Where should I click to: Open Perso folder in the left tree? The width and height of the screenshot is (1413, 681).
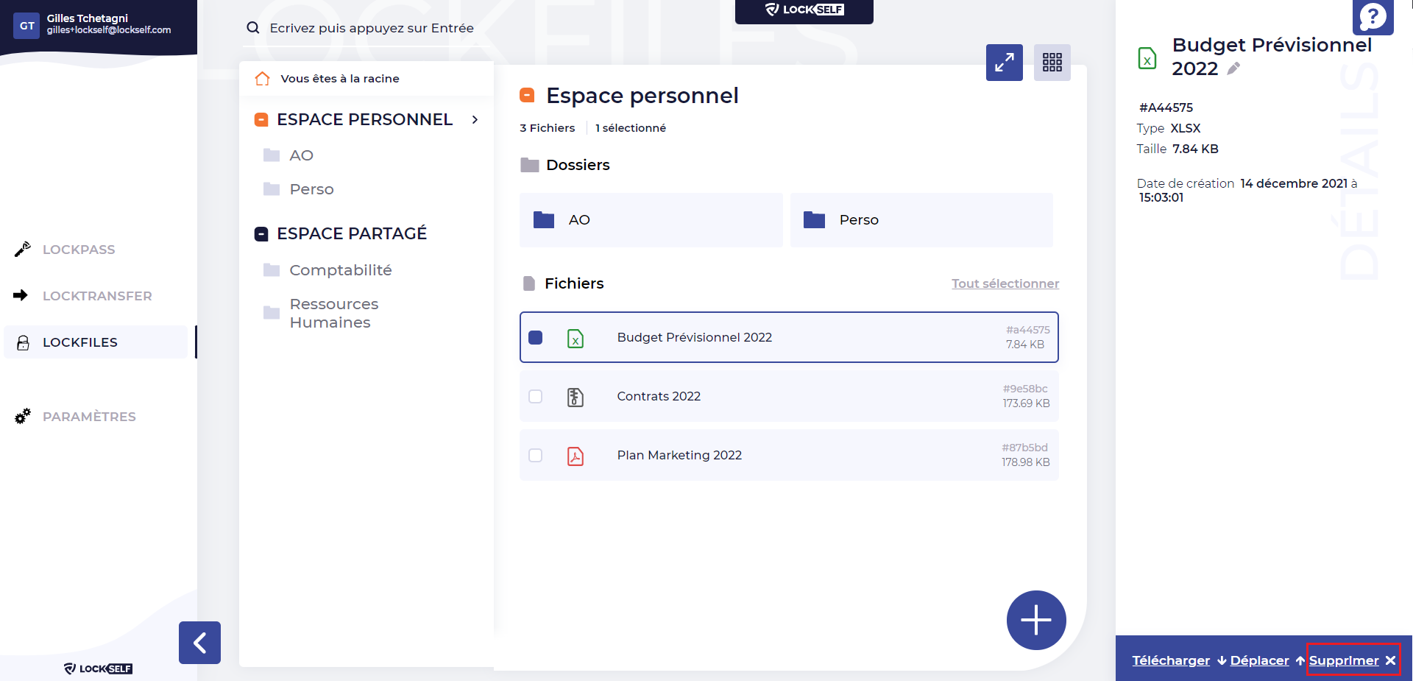tap(312, 189)
